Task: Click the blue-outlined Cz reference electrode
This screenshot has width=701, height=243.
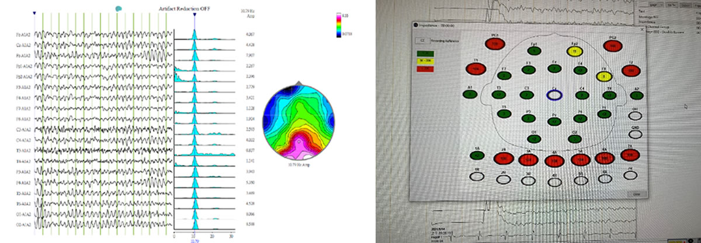Action: (x=554, y=94)
